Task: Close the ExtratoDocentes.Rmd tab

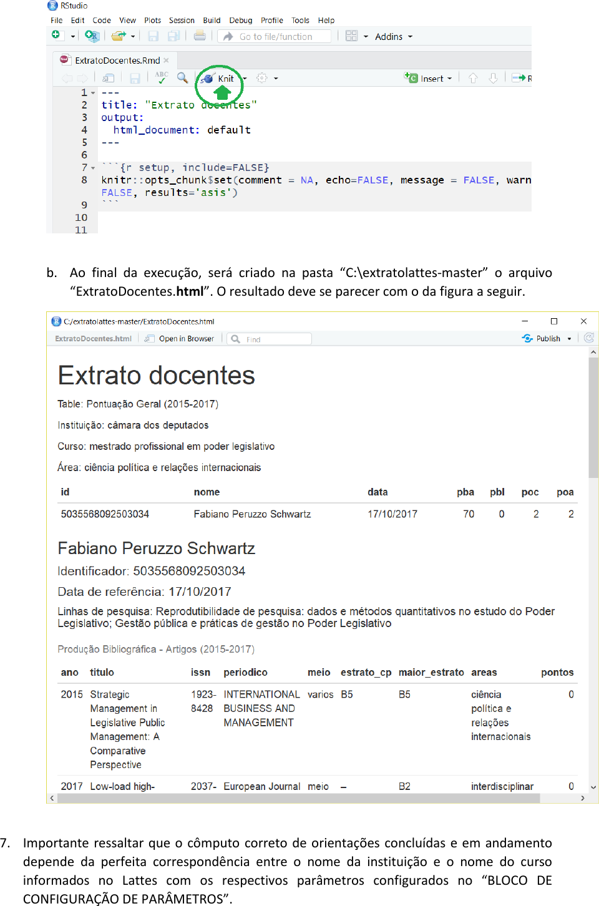Action: pos(166,61)
